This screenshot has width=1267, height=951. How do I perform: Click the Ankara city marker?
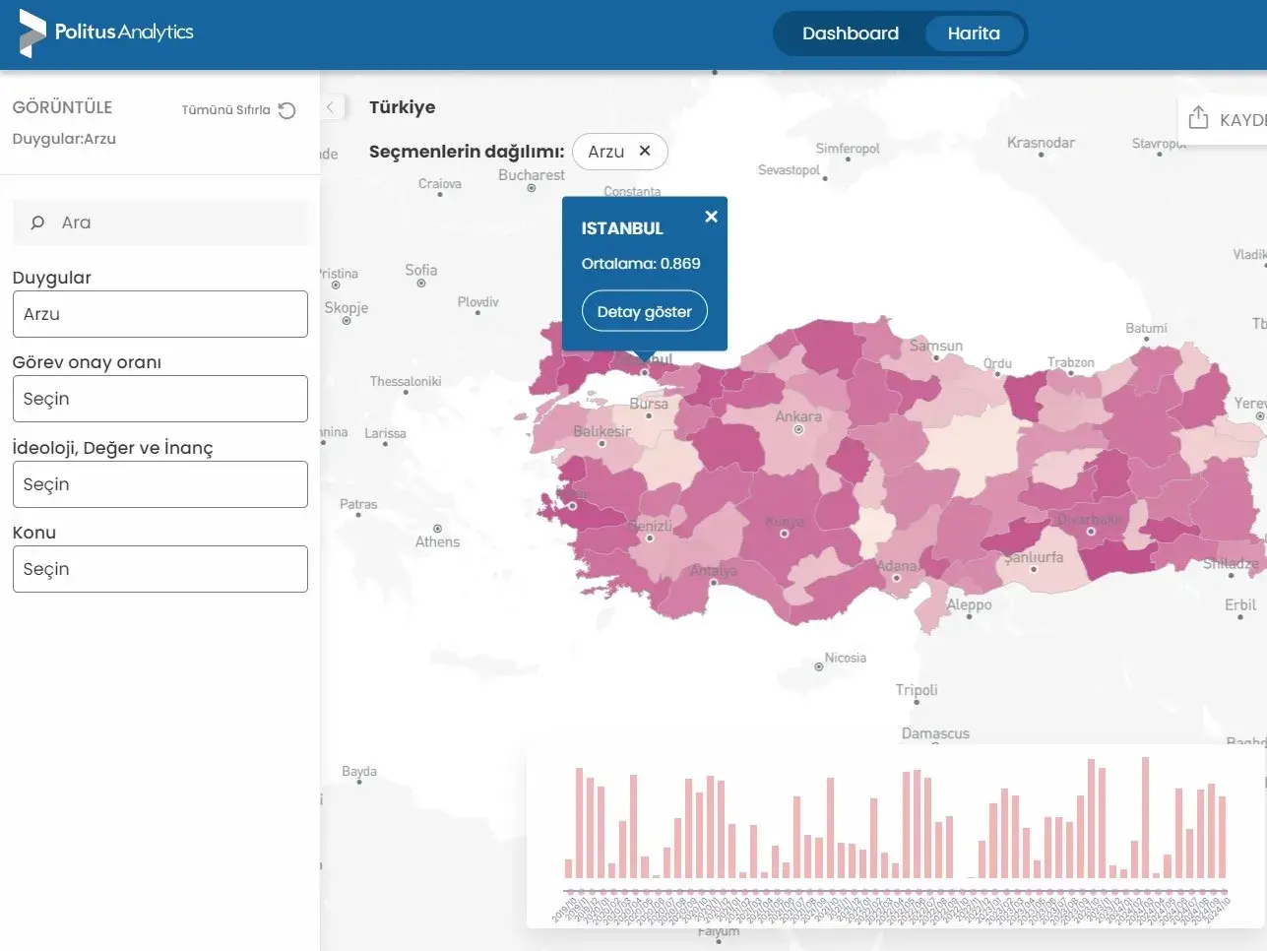798,429
